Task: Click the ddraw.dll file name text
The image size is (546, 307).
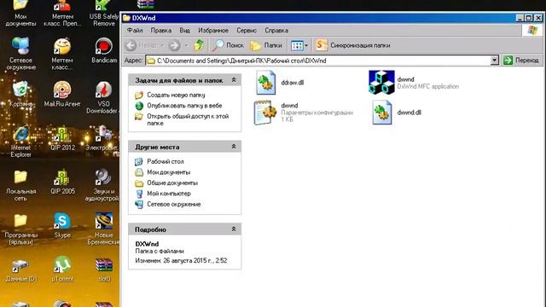Action: point(292,83)
